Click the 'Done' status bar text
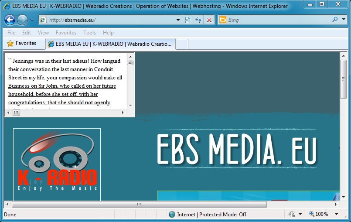Viewport: 351px width, 222px height. coord(10,215)
